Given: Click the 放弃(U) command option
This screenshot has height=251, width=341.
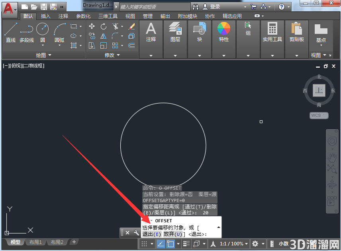Looking at the screenshot, I should tap(173, 234).
